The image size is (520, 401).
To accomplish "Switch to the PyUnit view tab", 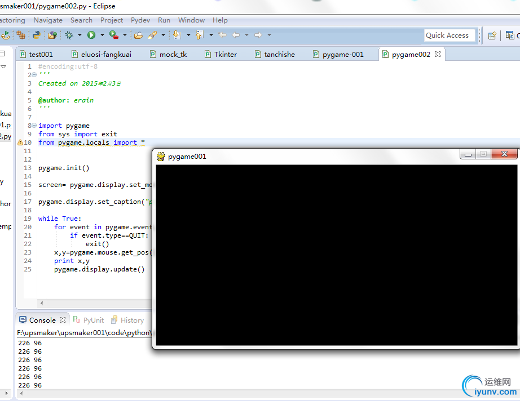I will click(89, 320).
